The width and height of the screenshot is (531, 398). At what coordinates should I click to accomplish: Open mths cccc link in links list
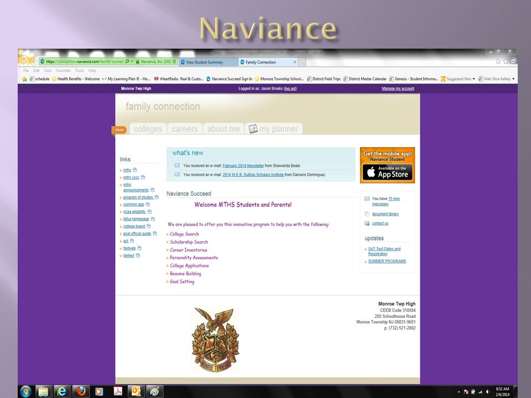pos(131,177)
